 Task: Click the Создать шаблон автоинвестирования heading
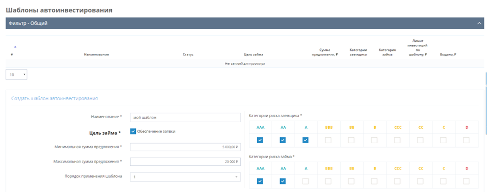tap(54, 98)
